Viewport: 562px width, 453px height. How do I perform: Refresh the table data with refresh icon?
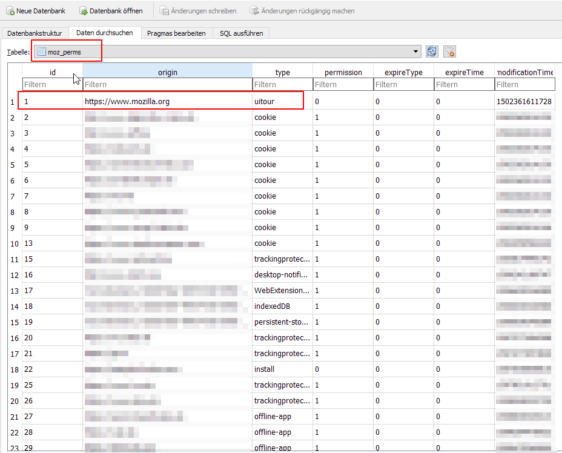(x=432, y=52)
